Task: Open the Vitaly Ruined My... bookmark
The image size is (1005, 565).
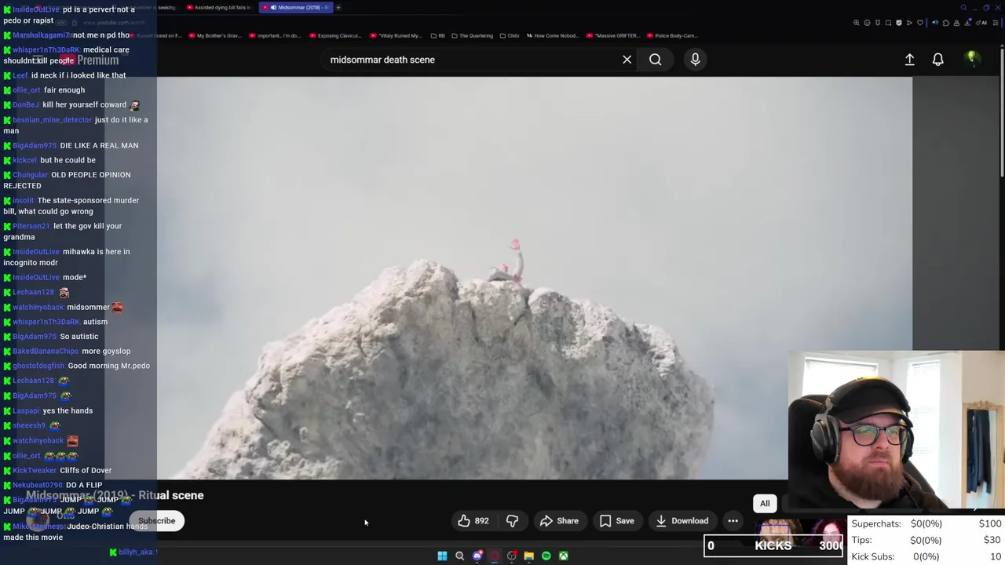Action: click(x=396, y=35)
